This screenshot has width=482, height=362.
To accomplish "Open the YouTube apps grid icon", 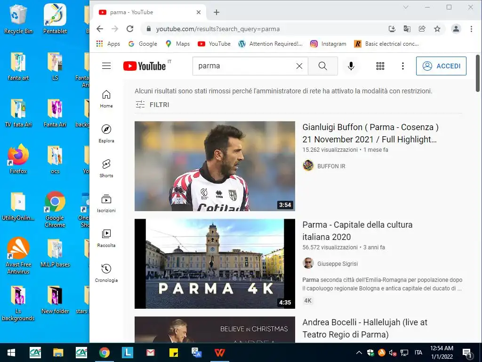I will pos(380,66).
